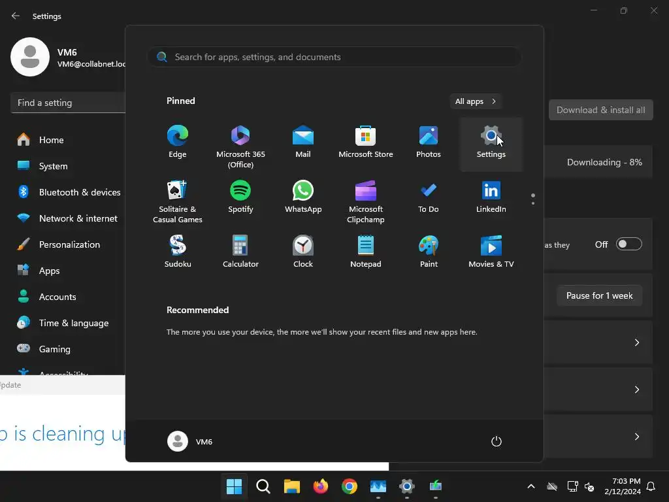This screenshot has height=502, width=669.
Task: Go to next pinned apps page dot
Action: tap(533, 203)
